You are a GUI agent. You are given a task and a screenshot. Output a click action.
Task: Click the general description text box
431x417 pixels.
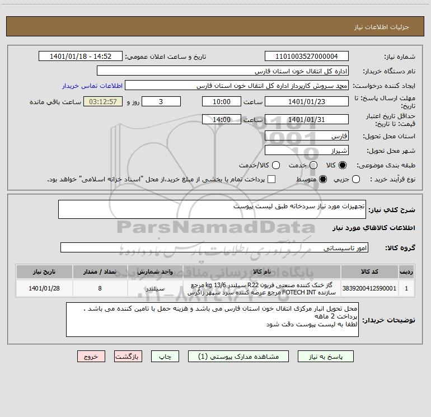212,209
